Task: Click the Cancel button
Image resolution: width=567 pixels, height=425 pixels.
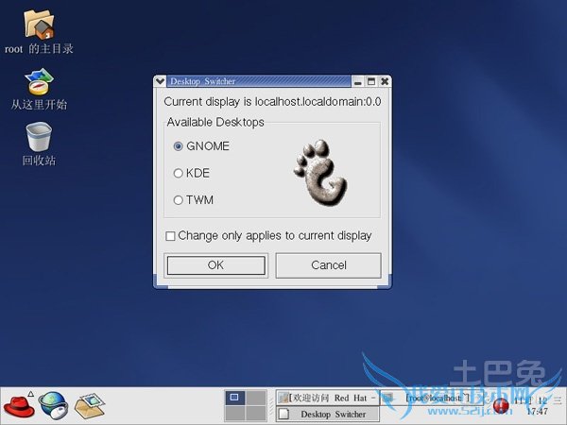Action: point(328,265)
